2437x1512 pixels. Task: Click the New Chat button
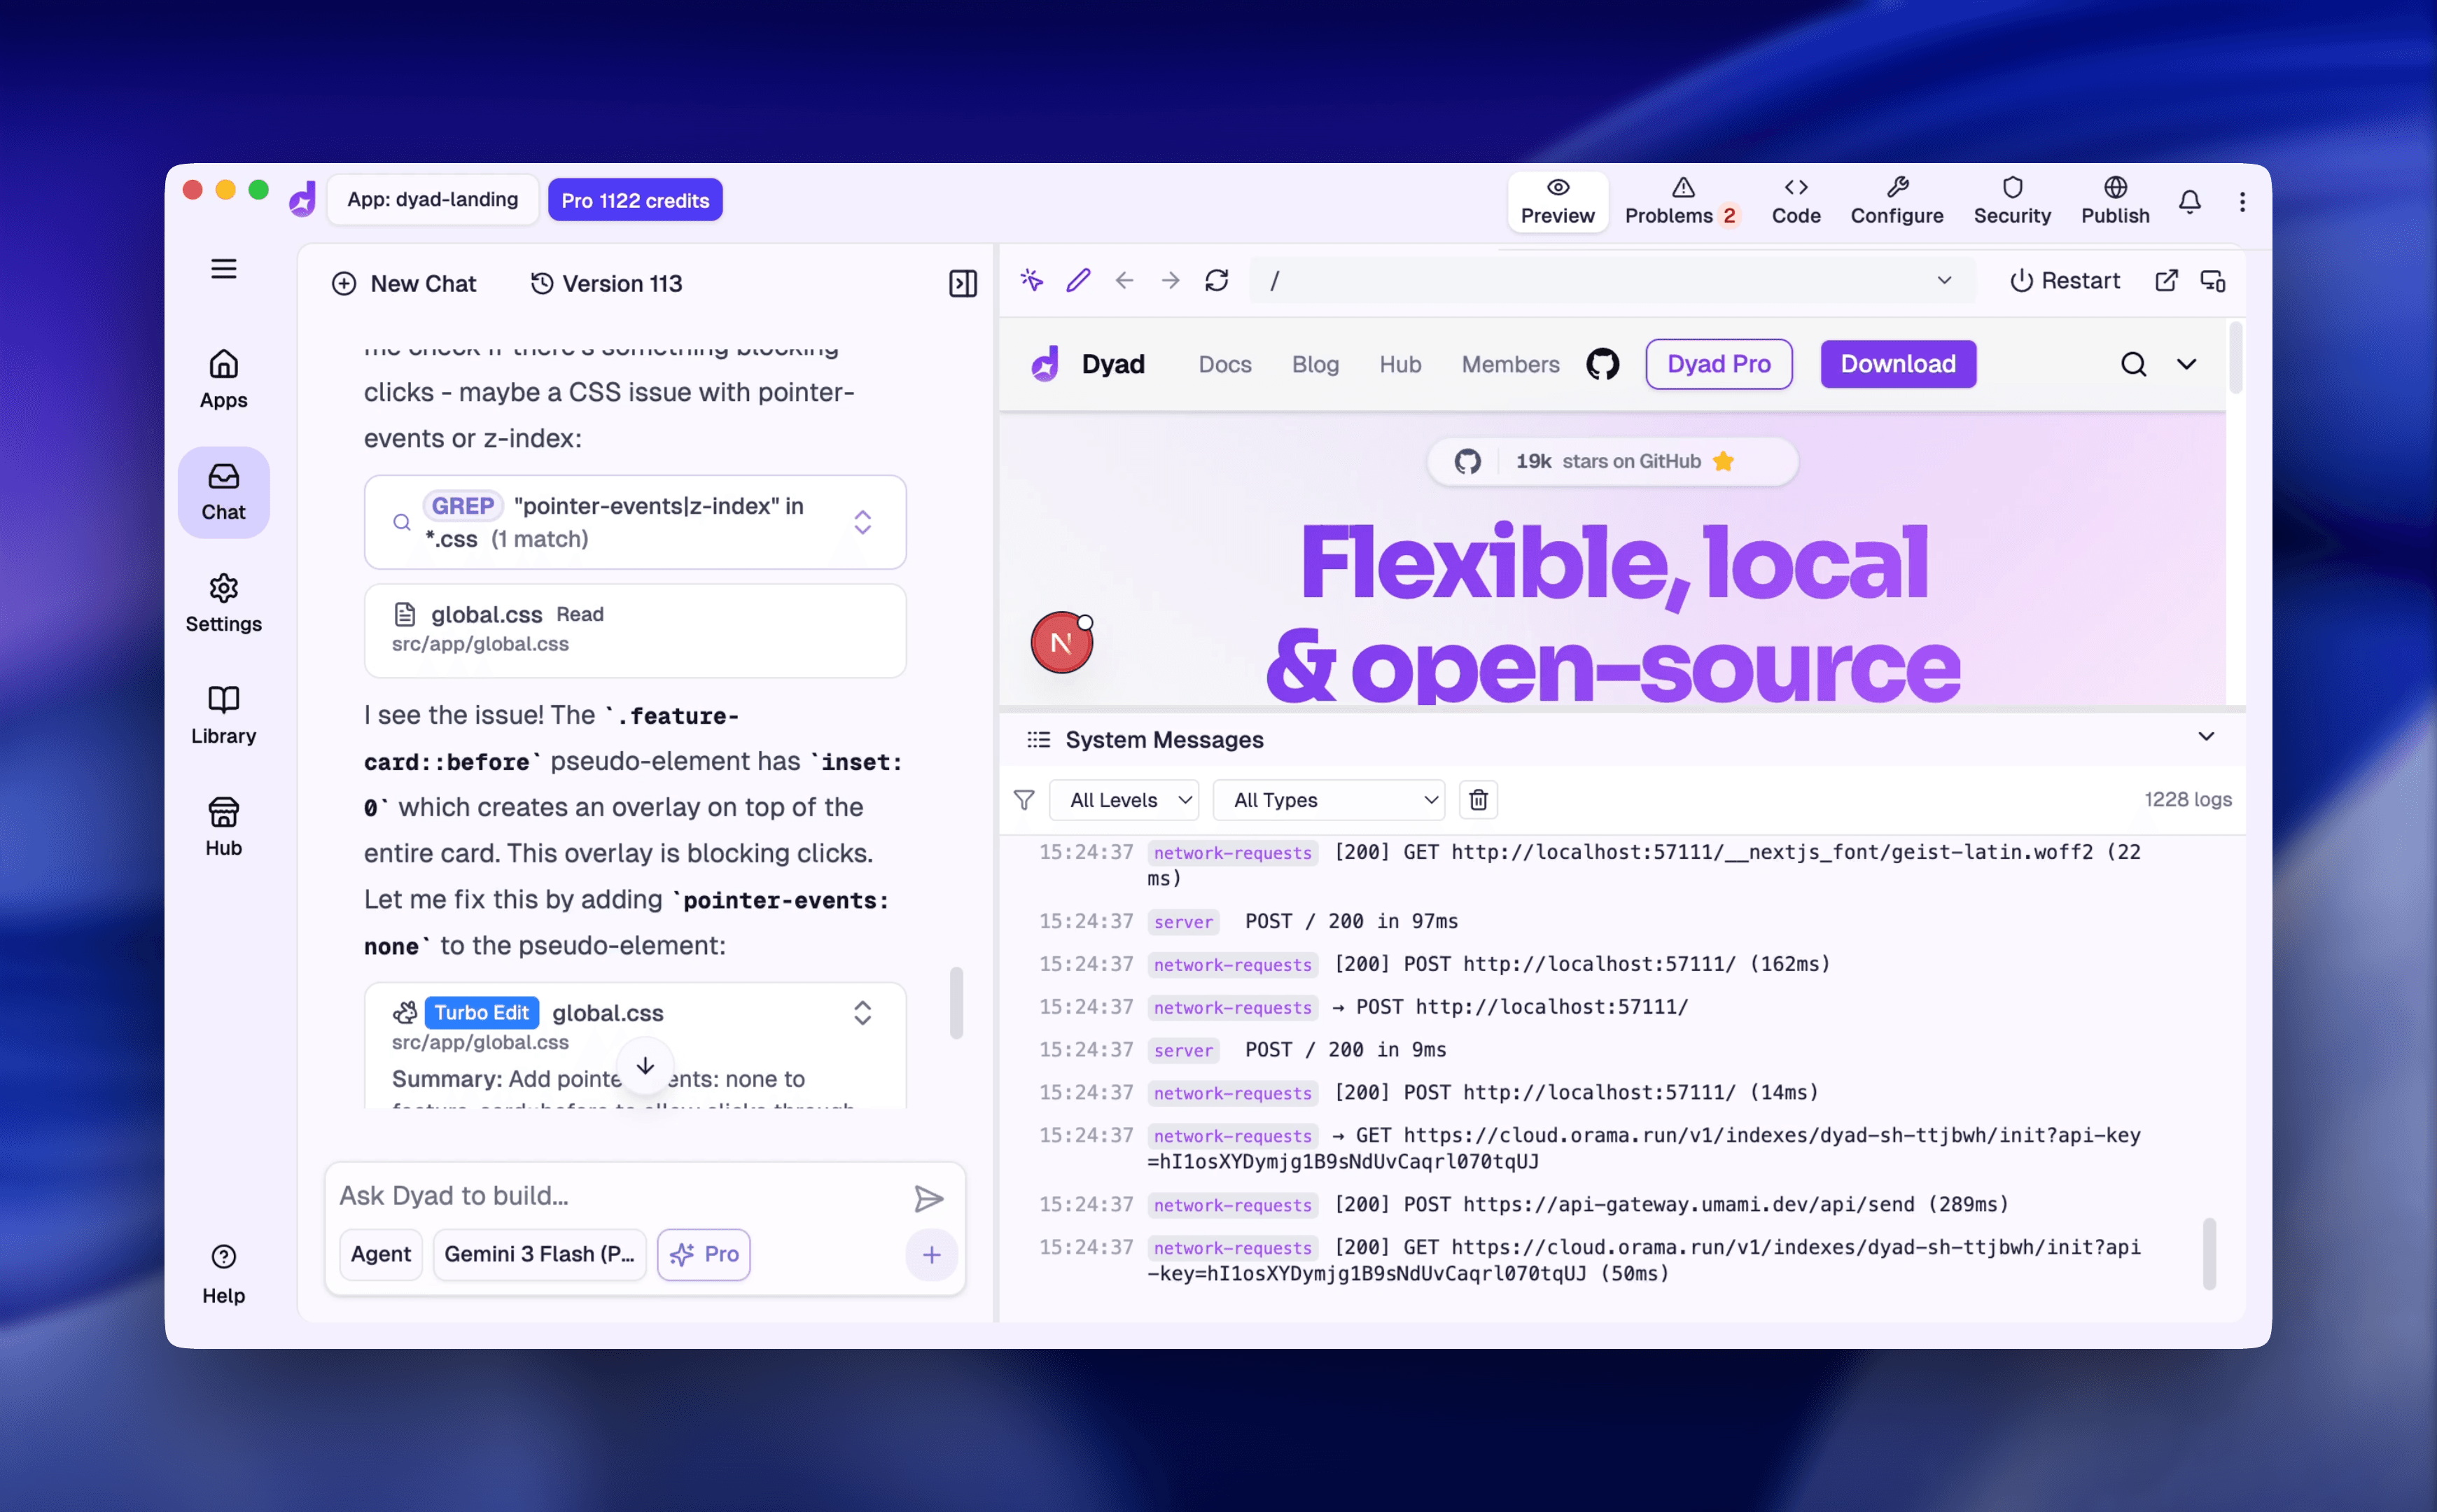click(x=404, y=284)
